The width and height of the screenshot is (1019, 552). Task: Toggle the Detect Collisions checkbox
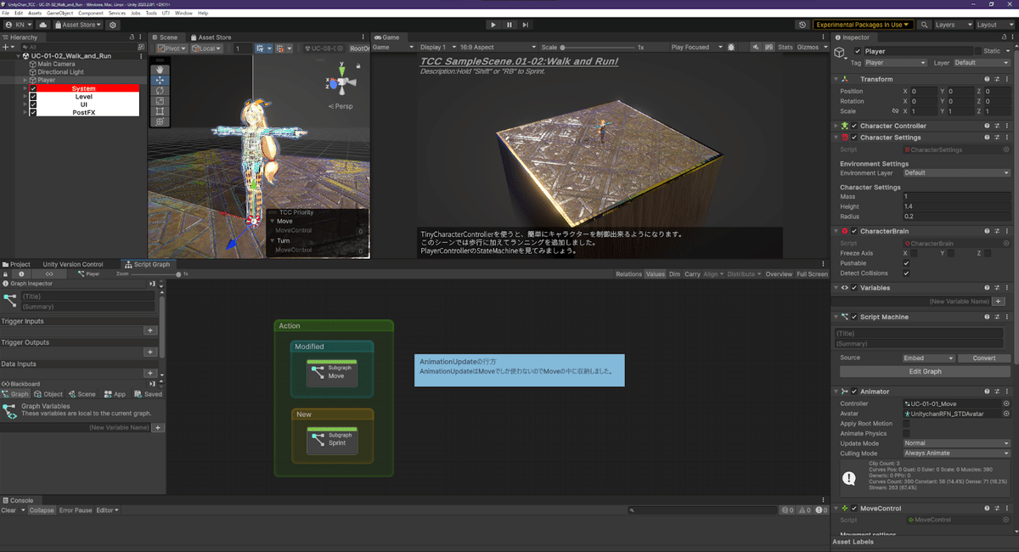[907, 273]
